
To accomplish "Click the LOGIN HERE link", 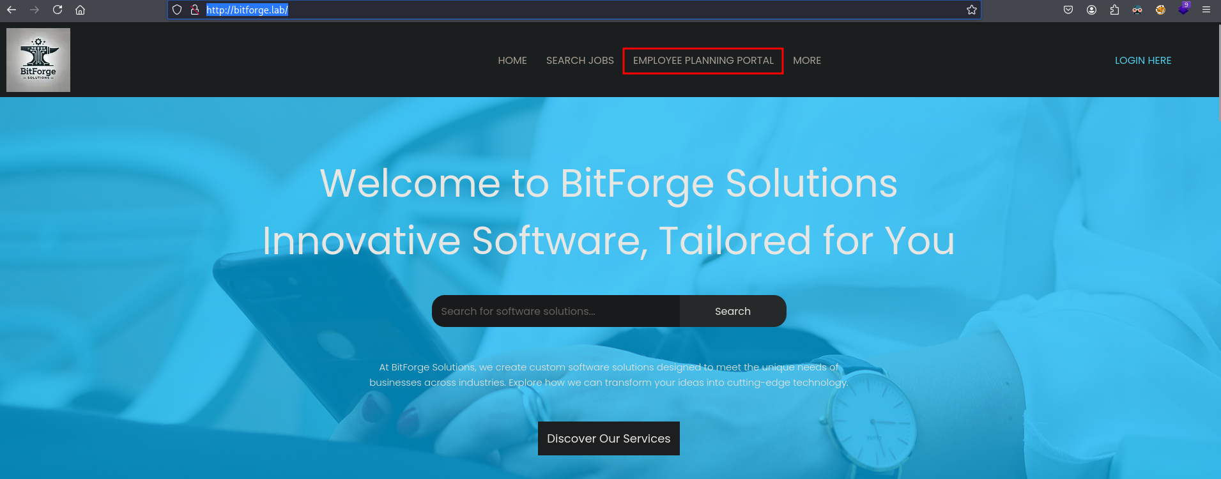I will click(1143, 61).
